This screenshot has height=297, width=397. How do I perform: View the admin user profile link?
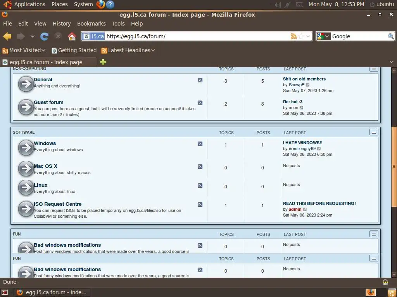click(295, 209)
